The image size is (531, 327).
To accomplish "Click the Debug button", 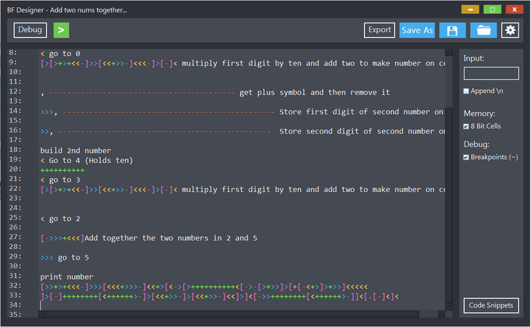I will click(x=30, y=30).
